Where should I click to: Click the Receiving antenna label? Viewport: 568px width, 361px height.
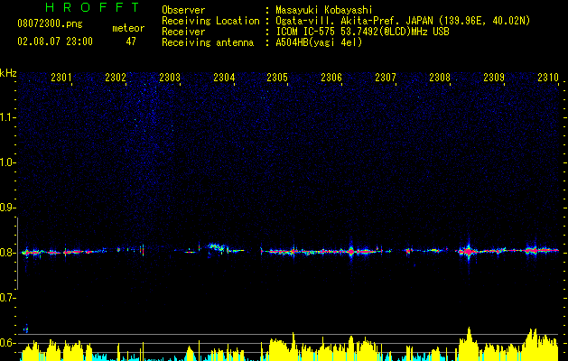tap(208, 42)
